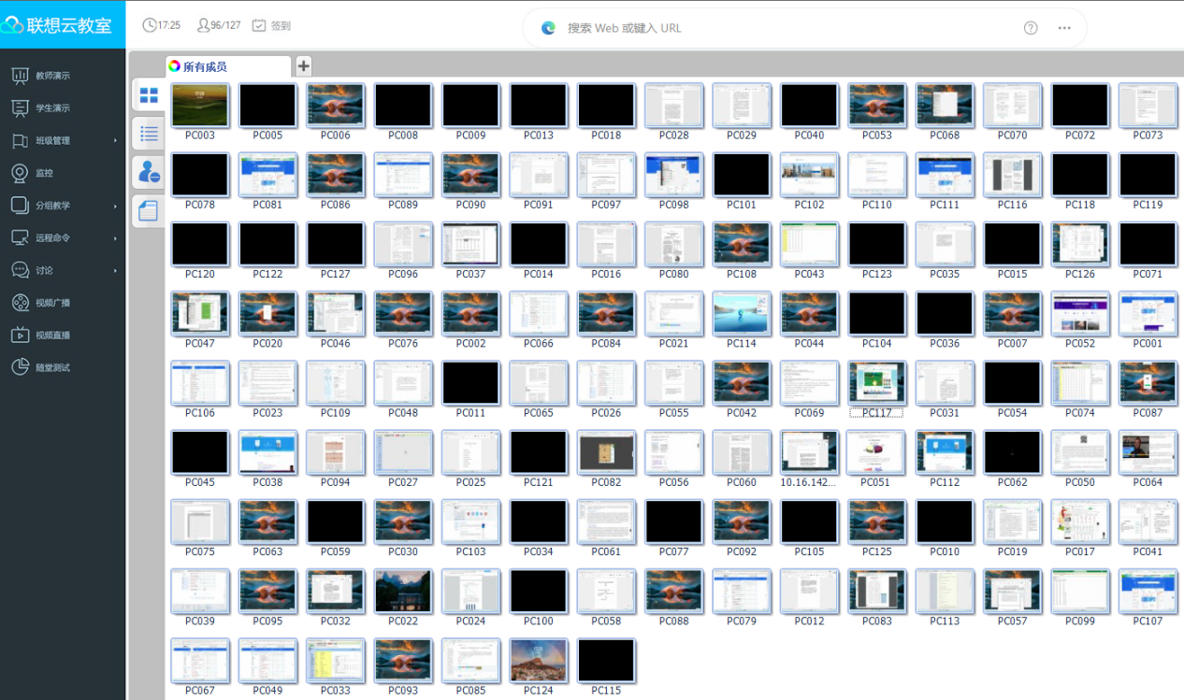1184x700 pixels.
Task: Select the PC081 thumbnail
Action: point(267,175)
